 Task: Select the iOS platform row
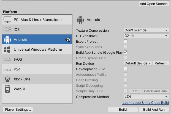click(x=37, y=29)
